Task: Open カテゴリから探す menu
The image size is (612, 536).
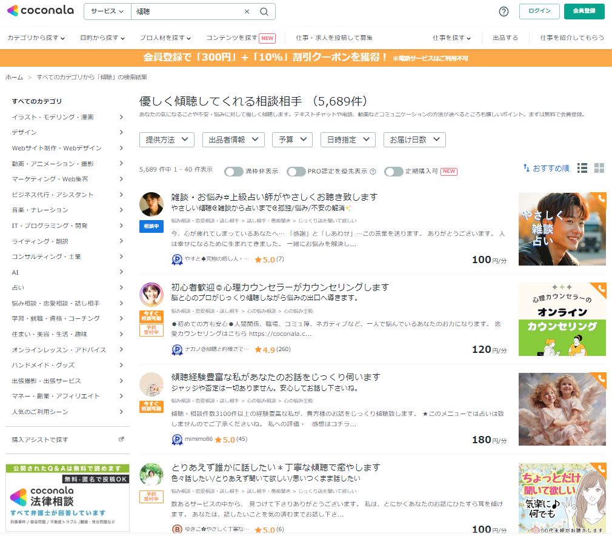Action: click(36, 38)
